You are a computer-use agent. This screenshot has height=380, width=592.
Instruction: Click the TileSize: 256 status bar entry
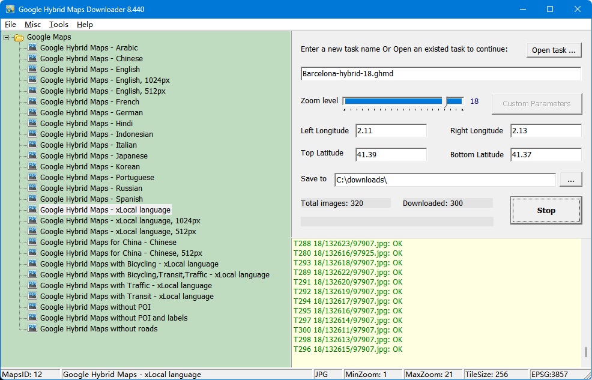(x=495, y=375)
